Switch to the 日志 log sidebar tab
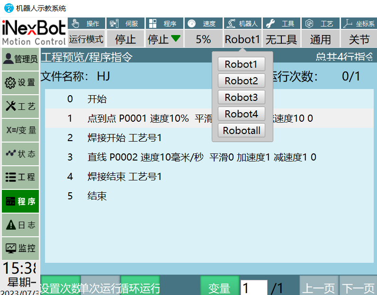This screenshot has width=377, height=295. (x=20, y=225)
